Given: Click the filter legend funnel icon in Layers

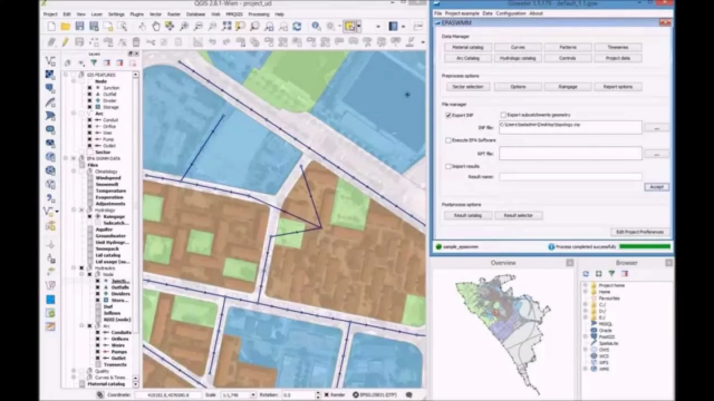Looking at the screenshot, I should pyautogui.click(x=94, y=63).
